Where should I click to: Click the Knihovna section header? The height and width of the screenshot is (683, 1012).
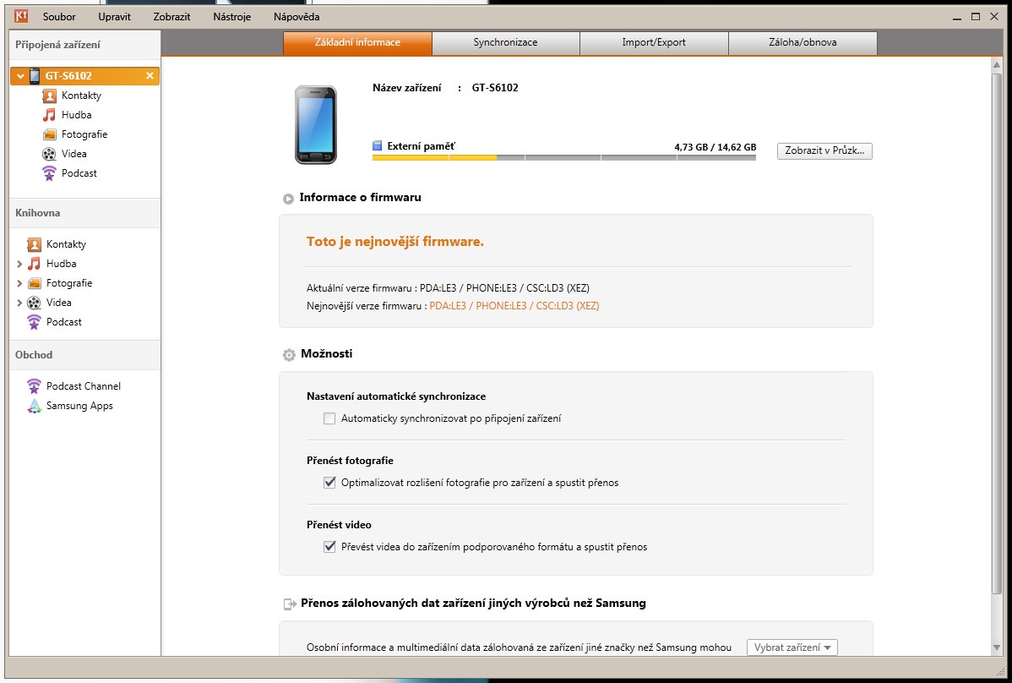84,213
